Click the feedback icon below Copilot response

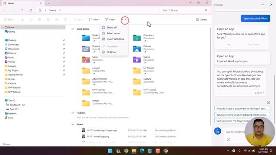point(268,102)
